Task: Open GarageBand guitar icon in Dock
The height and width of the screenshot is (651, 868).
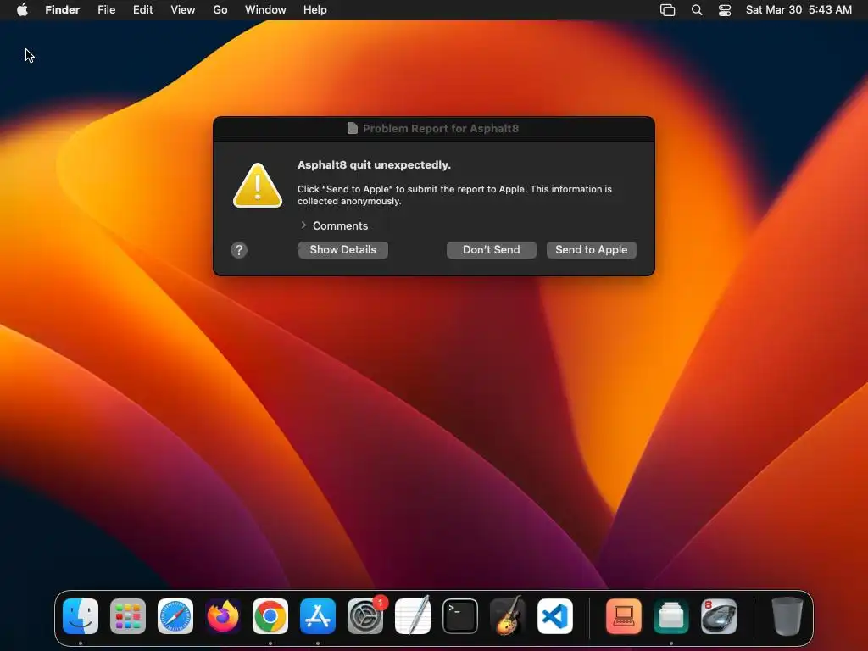Action: (x=508, y=616)
